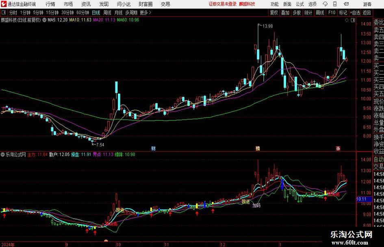Switch to 30分钟 period
Screen dimensions: 384x247
coord(67,13)
